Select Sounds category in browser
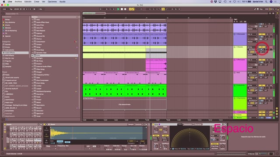The width and height of the screenshot is (280, 157). point(8,44)
